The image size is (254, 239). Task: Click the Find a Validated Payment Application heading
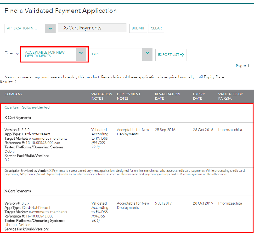coord(61,11)
